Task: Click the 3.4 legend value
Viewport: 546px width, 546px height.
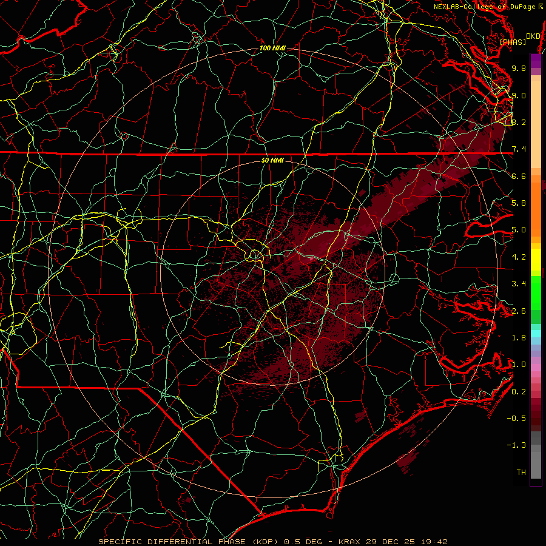Action: 519,284
